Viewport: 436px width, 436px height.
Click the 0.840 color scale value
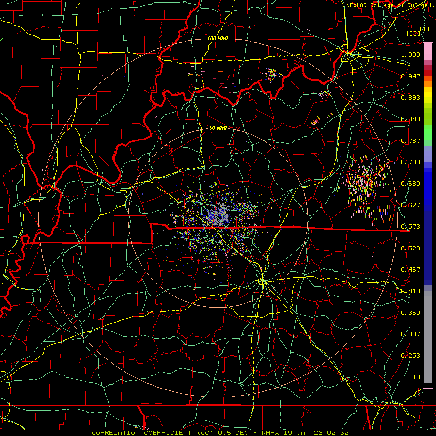point(410,119)
